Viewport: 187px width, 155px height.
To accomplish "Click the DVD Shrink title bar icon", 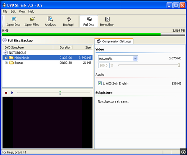I will tap(4, 5).
